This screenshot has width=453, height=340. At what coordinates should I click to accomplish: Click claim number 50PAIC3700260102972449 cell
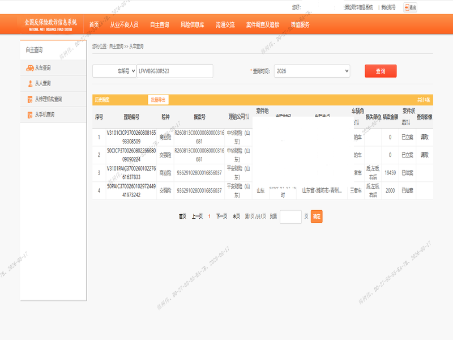tap(131, 190)
